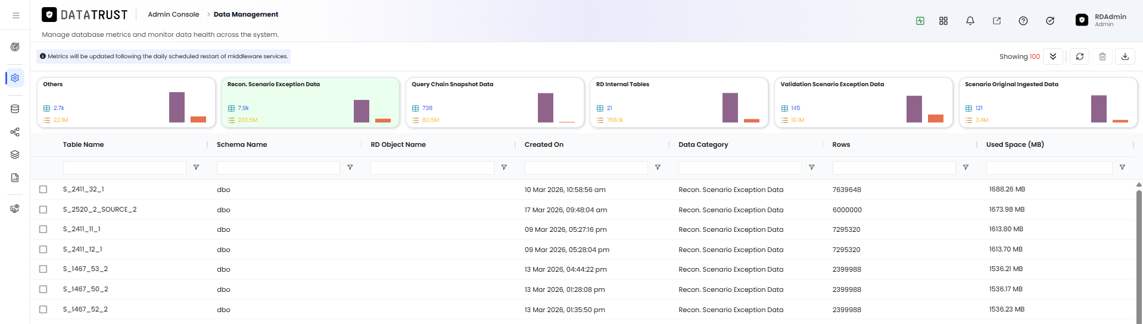
Task: Check the S_2411_32_1 row checkbox
Action: click(43, 189)
